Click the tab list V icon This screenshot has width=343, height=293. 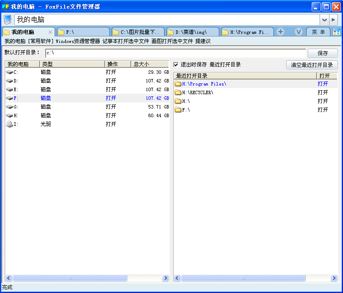298,32
